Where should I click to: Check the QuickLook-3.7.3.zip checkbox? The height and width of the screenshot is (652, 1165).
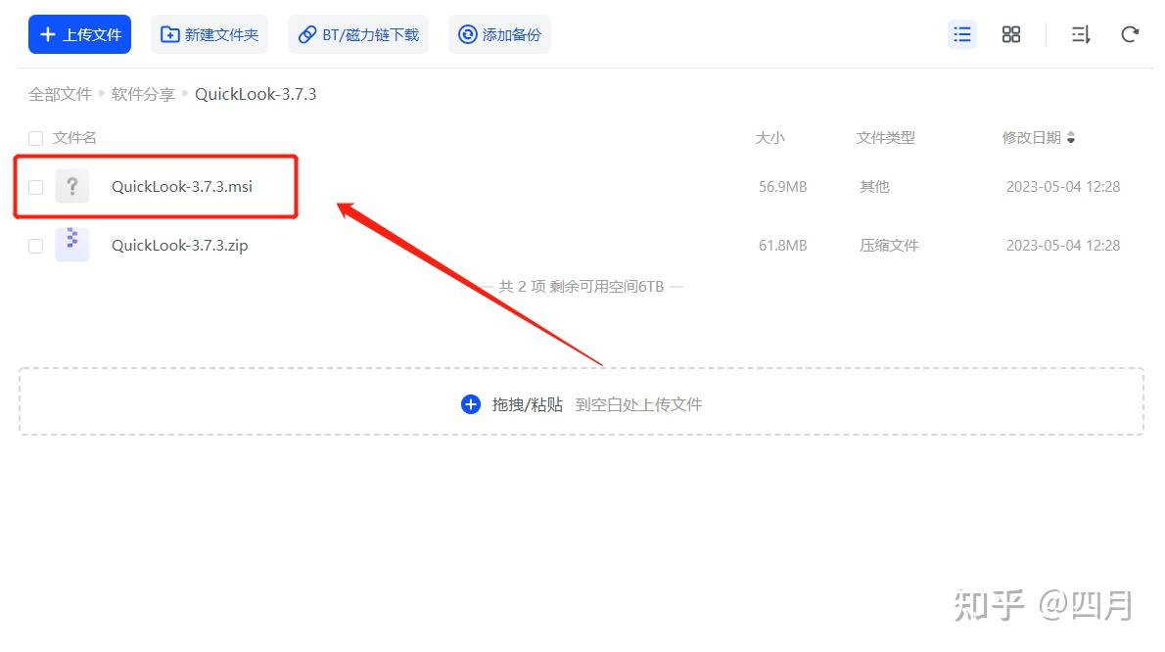pyautogui.click(x=35, y=246)
